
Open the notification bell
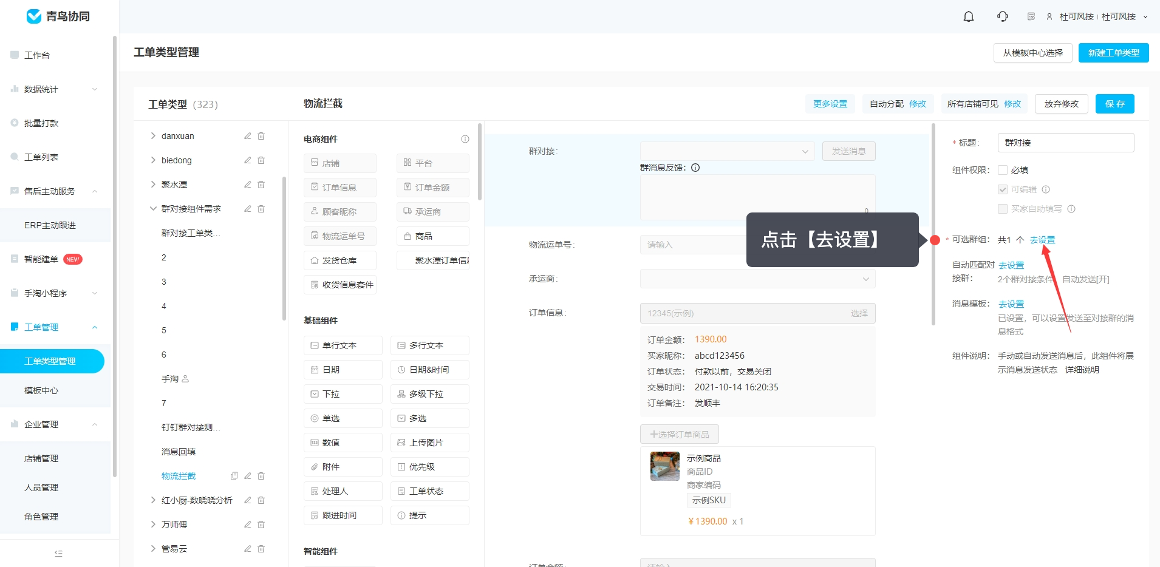tap(969, 16)
